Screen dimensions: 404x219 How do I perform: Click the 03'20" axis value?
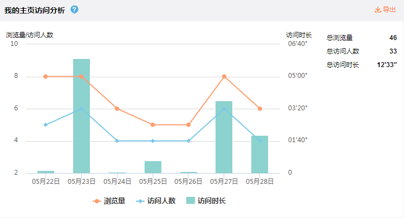298,108
